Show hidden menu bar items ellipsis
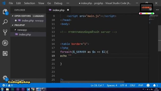 click(68, 3)
